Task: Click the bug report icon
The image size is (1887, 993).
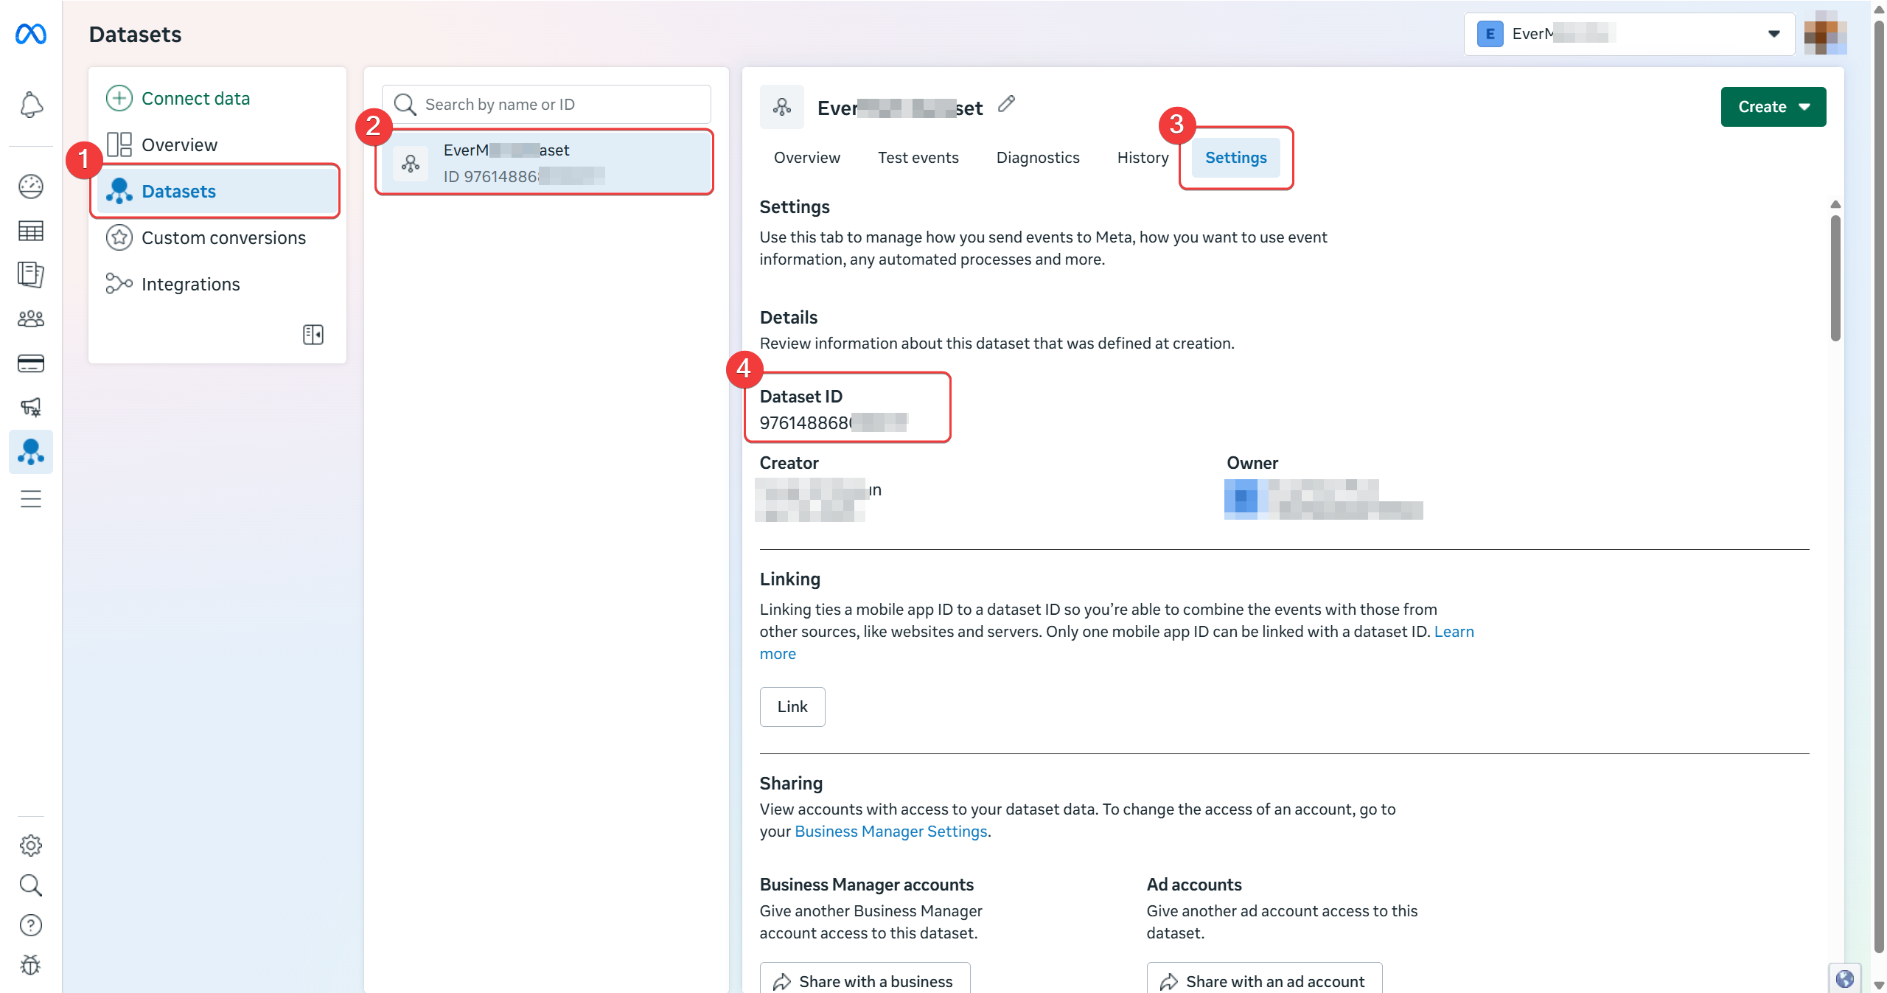Action: [x=31, y=965]
